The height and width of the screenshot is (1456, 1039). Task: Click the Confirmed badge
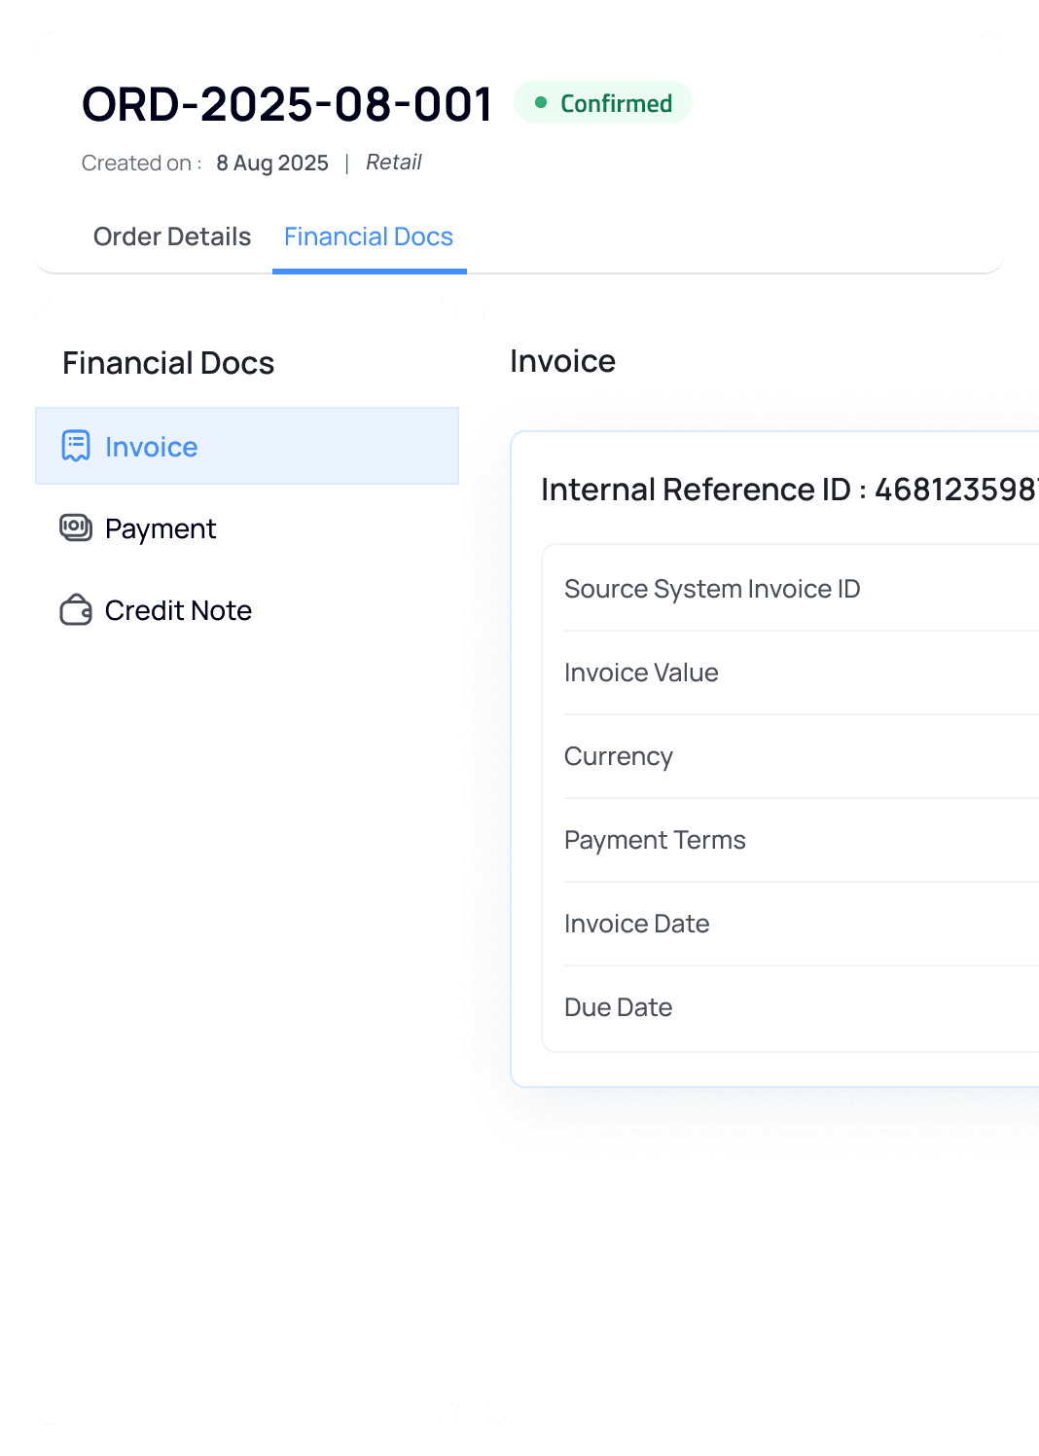click(602, 102)
